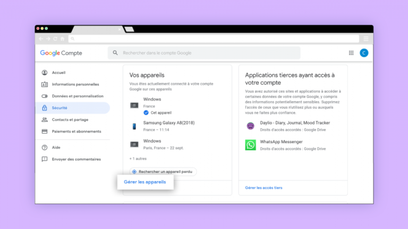Viewport: 408px width, 229px height.
Task: Click the browser back arrow
Action: point(41,39)
